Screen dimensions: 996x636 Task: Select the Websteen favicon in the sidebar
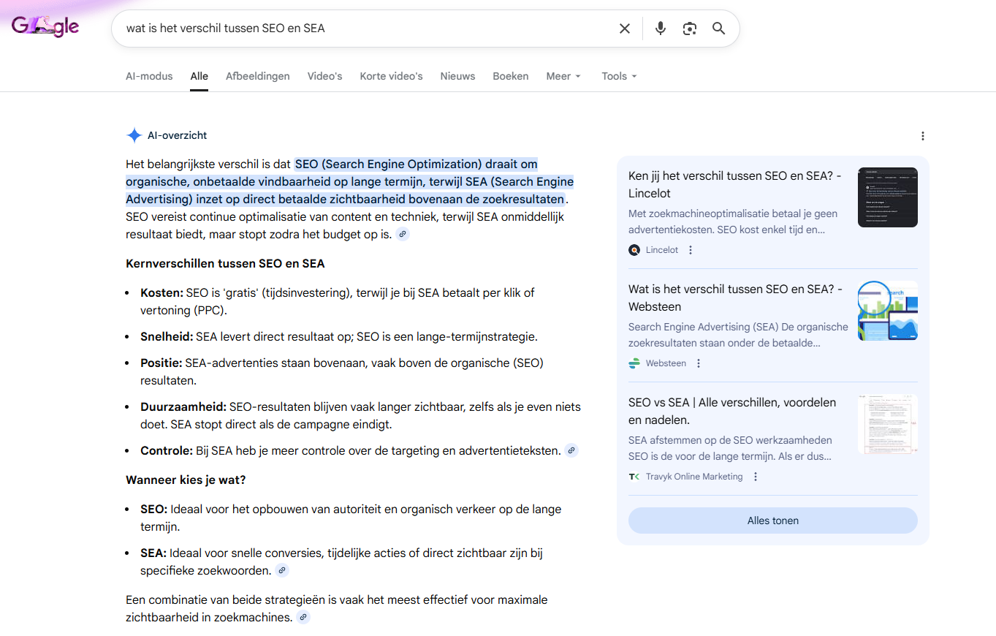click(x=634, y=363)
